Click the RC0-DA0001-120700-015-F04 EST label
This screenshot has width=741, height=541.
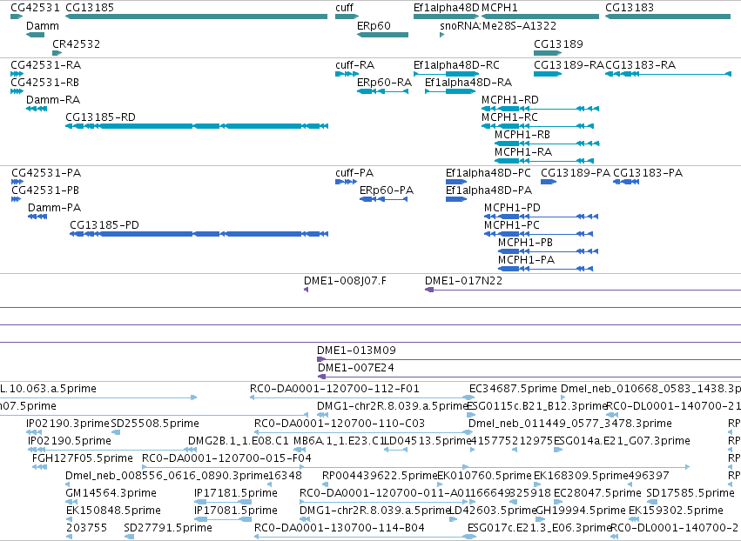(227, 458)
